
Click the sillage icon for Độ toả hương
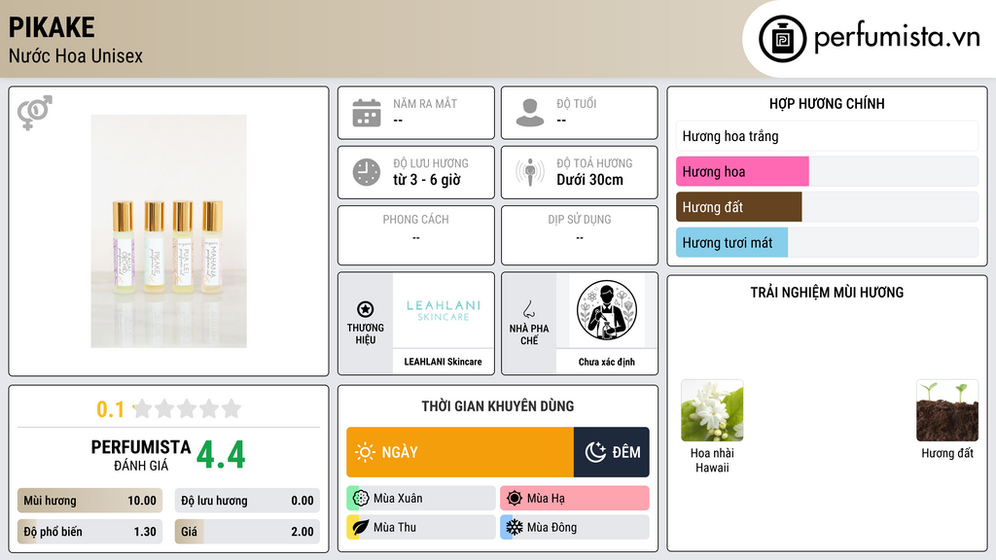[x=530, y=172]
